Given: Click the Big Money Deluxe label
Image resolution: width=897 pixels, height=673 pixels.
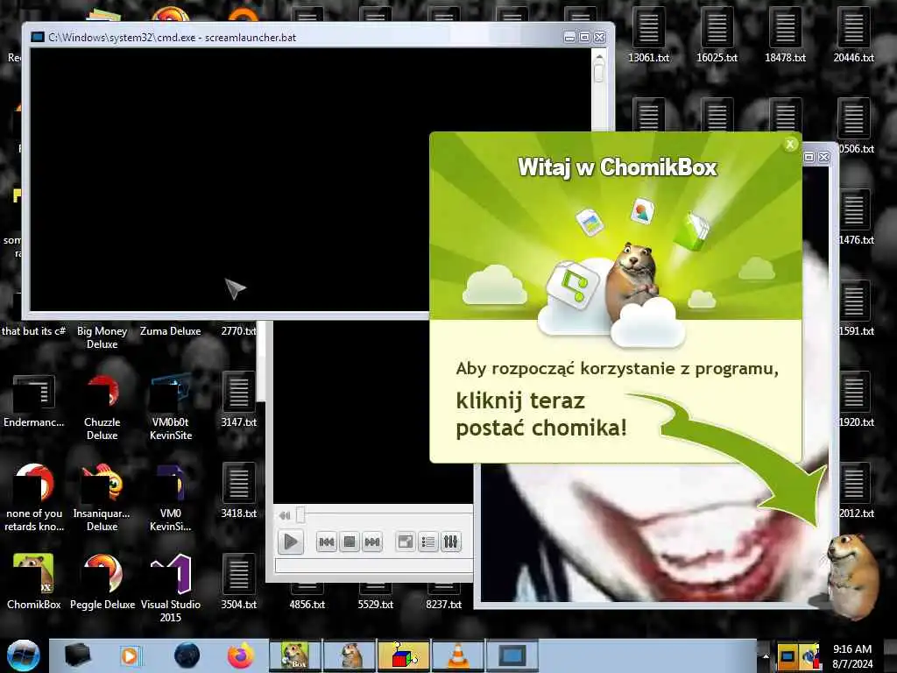Looking at the screenshot, I should (x=102, y=337).
